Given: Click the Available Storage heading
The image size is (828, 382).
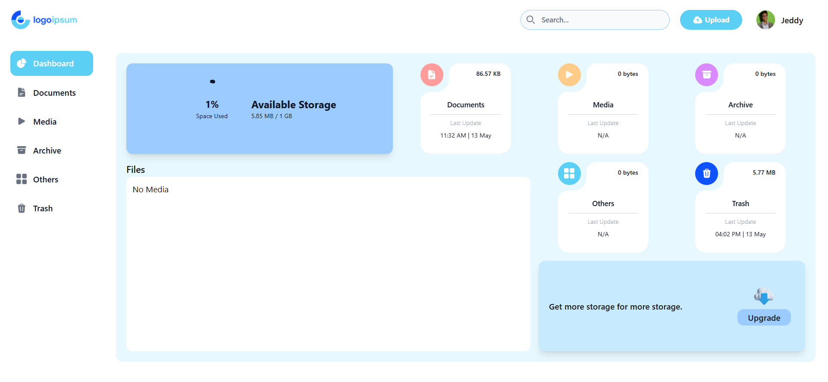Looking at the screenshot, I should [x=294, y=105].
